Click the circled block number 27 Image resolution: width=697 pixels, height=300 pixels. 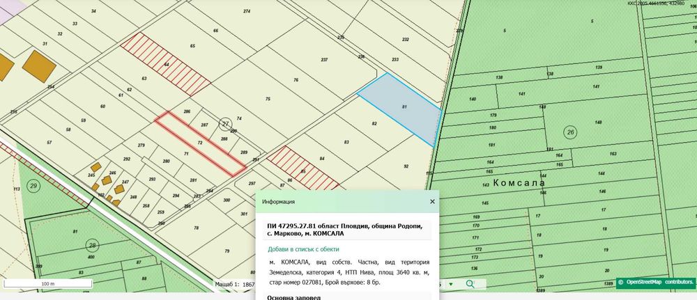226,125
